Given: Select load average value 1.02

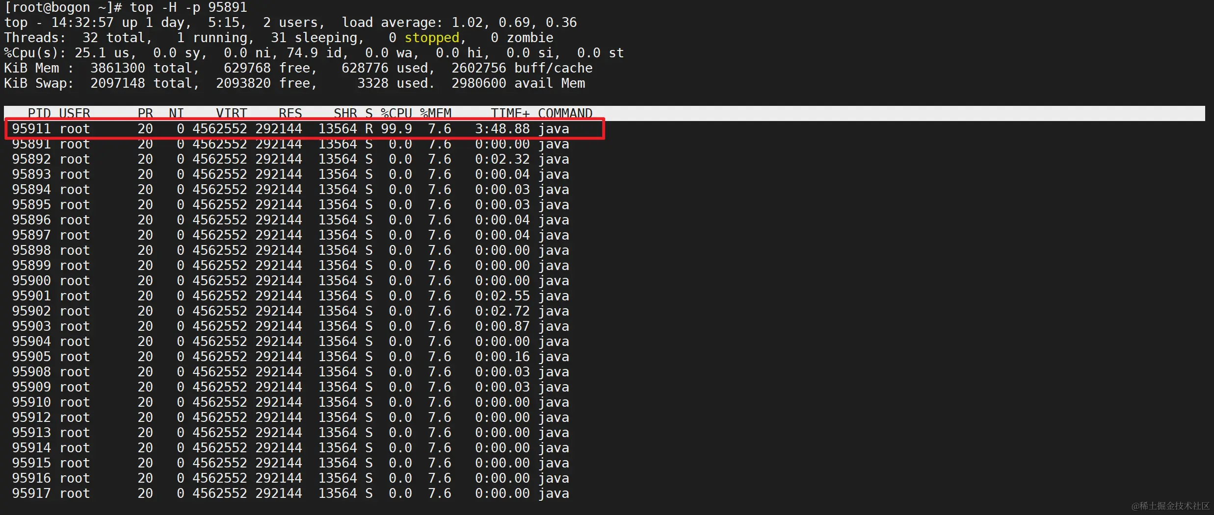Looking at the screenshot, I should point(467,23).
